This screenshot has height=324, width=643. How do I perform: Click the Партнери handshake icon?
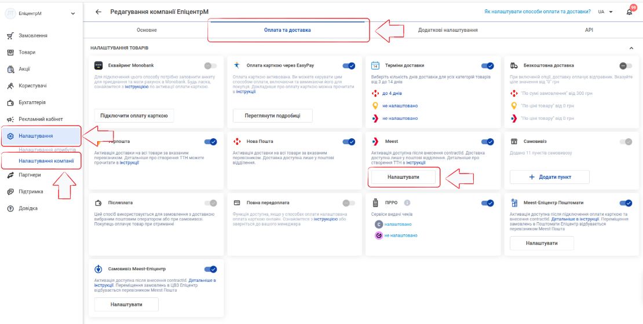[10, 175]
